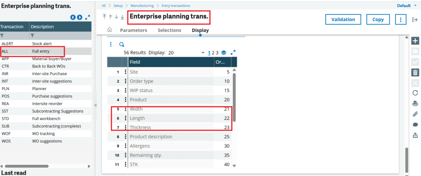Image resolution: width=421 pixels, height=176 pixels.
Task: Click the print icon in right sidebar
Action: (x=415, y=103)
